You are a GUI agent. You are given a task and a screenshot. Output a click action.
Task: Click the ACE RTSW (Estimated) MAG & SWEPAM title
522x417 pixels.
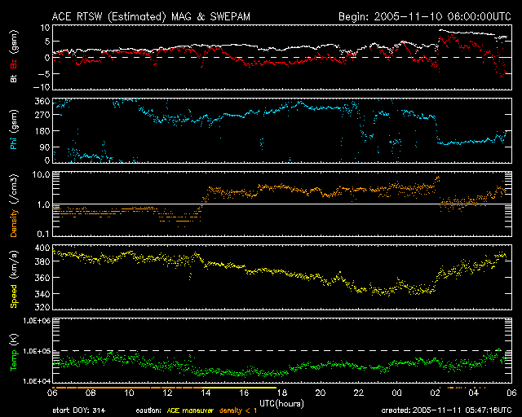pos(151,16)
